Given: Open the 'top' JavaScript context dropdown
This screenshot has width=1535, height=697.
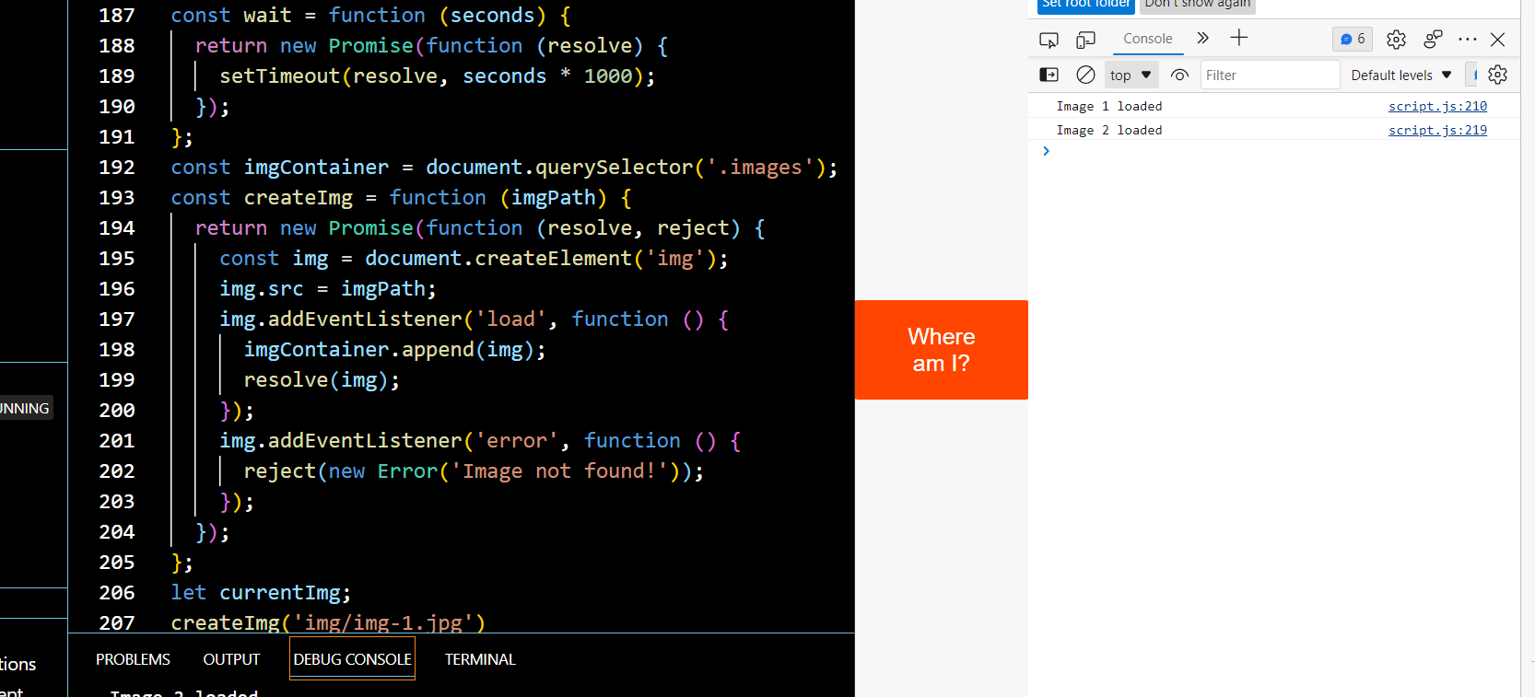Looking at the screenshot, I should (1131, 76).
